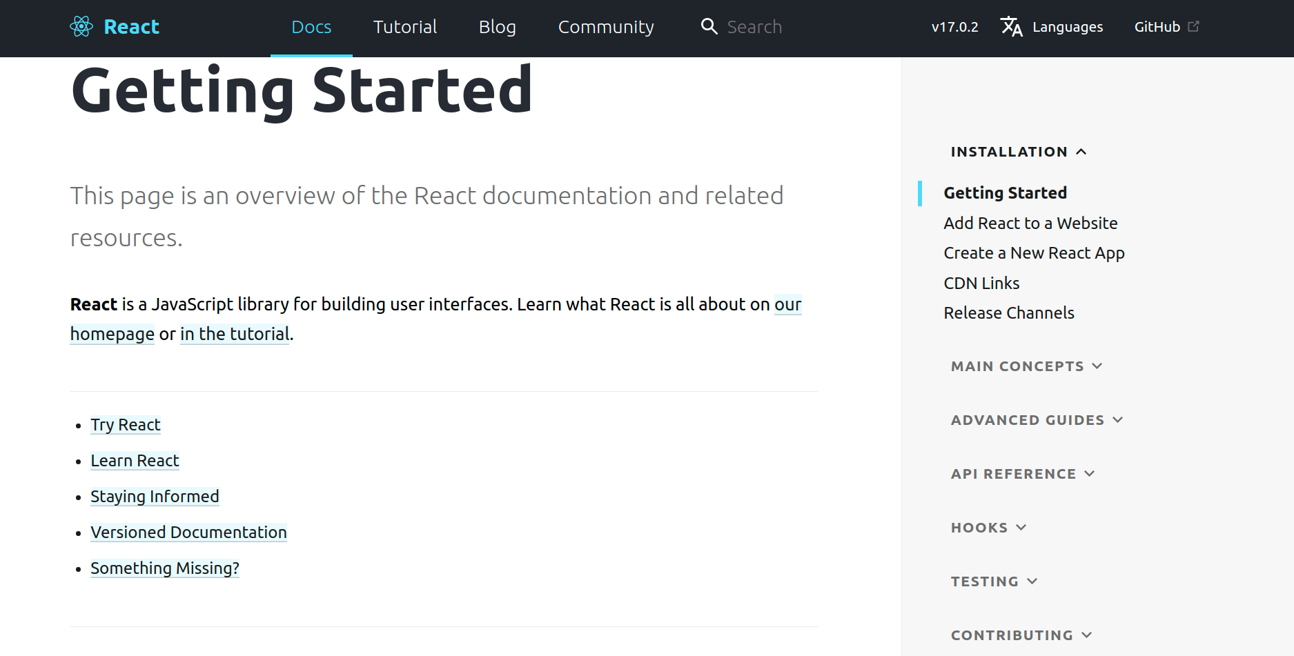1294x656 pixels.
Task: Jump to Learn React section
Action: pos(135,461)
